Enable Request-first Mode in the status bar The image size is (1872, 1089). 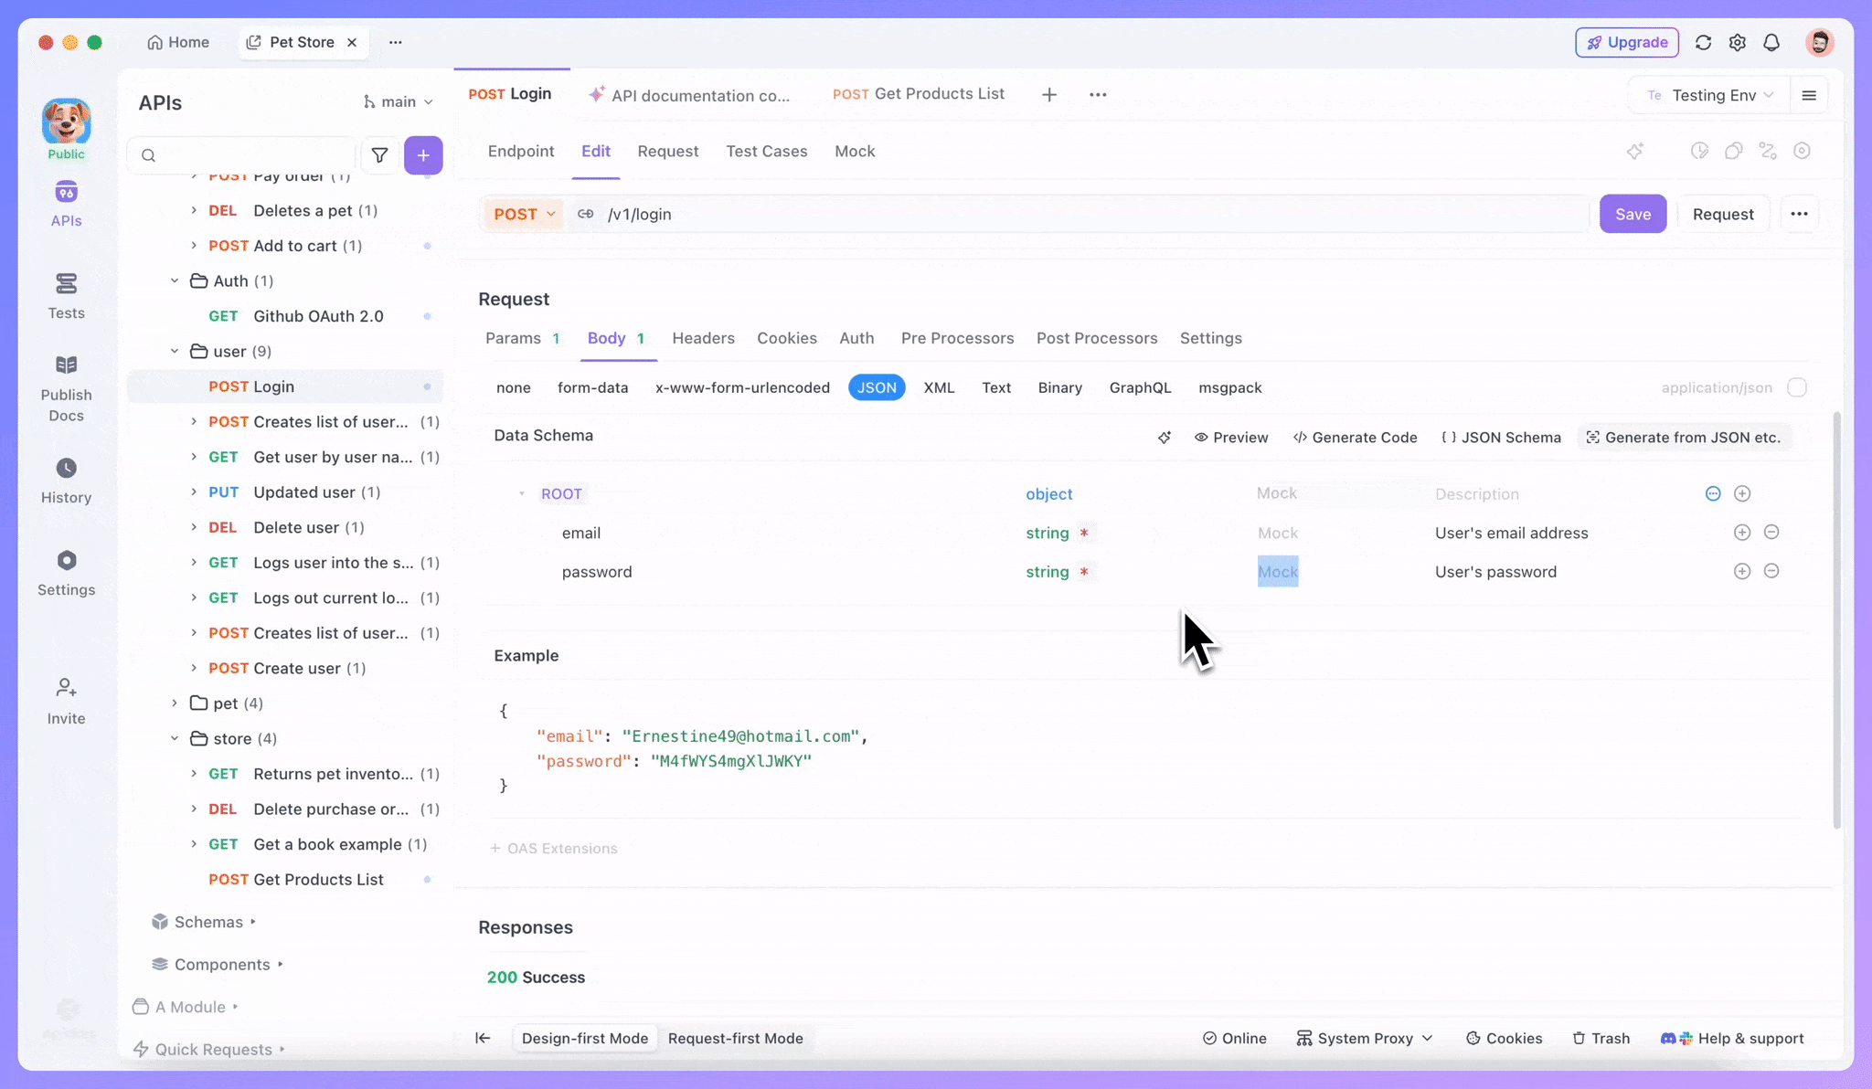tap(736, 1038)
